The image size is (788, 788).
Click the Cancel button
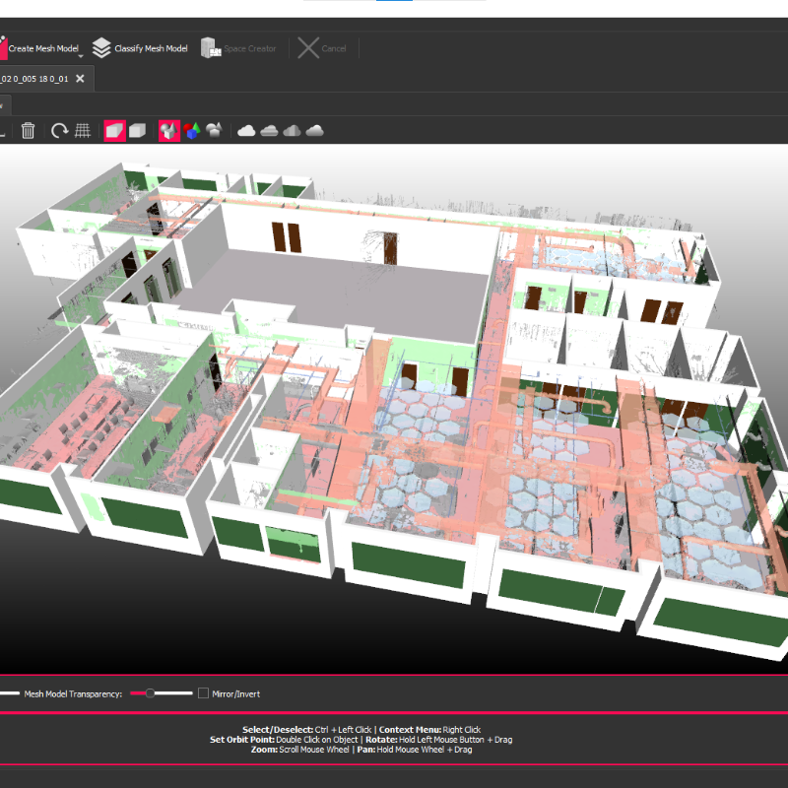(x=320, y=46)
